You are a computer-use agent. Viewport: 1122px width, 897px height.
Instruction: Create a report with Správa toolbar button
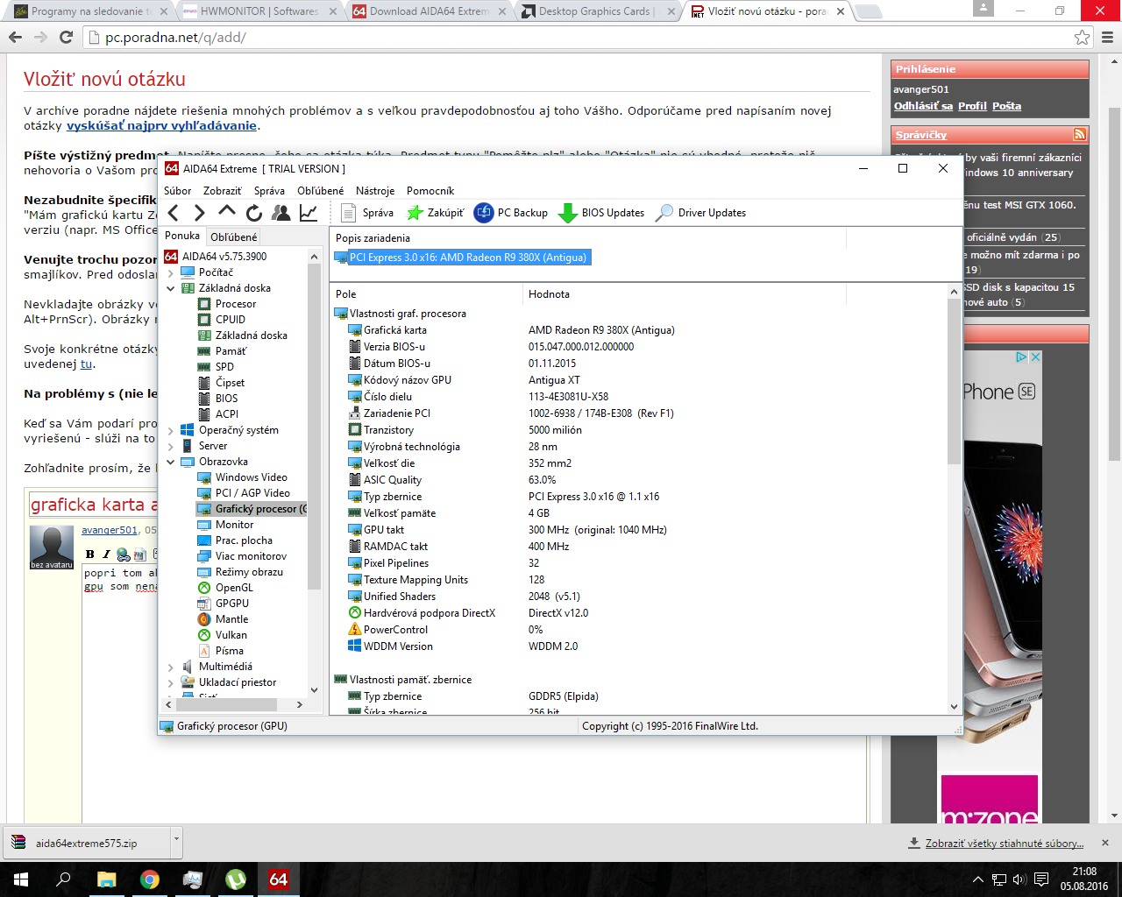pos(367,213)
